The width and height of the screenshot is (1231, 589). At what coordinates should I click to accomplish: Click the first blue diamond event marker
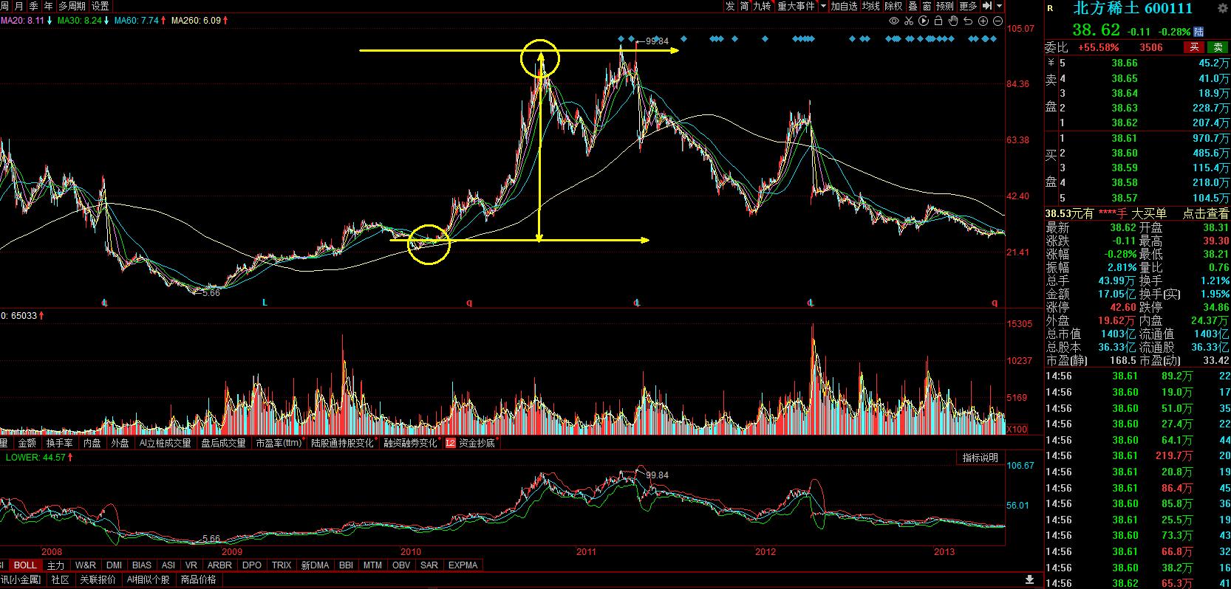point(621,38)
